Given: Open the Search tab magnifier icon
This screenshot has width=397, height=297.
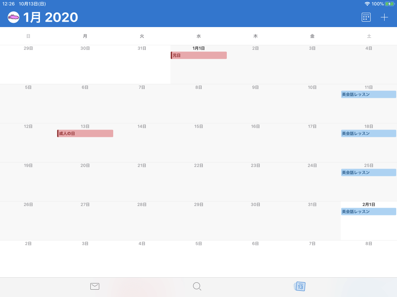Looking at the screenshot, I should pos(197,286).
